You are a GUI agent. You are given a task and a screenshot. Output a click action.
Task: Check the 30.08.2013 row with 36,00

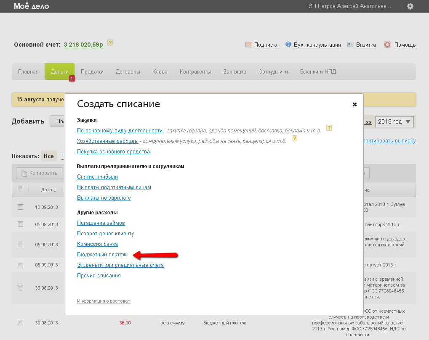(x=21, y=322)
